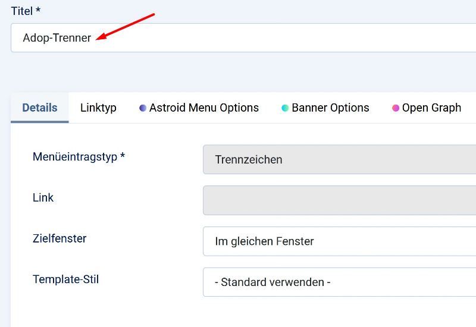Screen dimensions: 476x327
Task: Open the Zielfenster dropdown showing Im gleichen Fenster
Action: tap(339, 241)
